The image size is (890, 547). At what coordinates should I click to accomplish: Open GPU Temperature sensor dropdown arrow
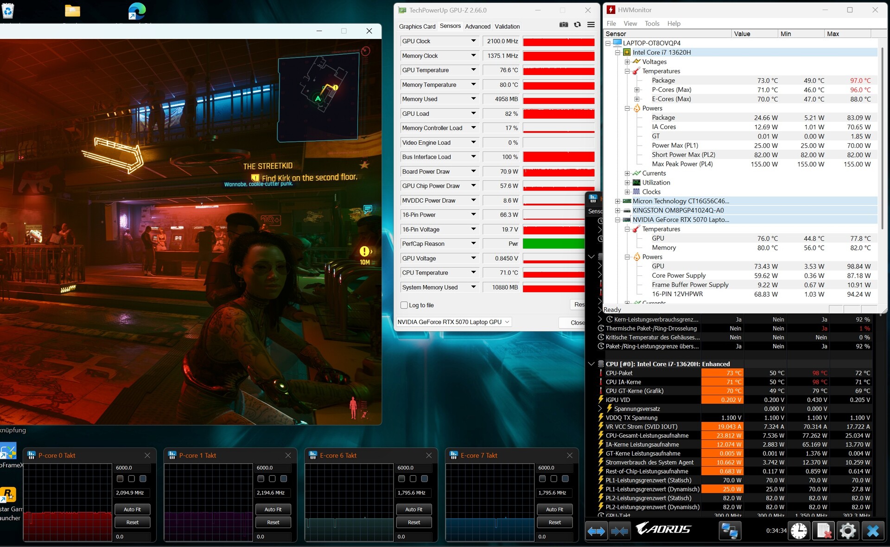click(x=473, y=70)
